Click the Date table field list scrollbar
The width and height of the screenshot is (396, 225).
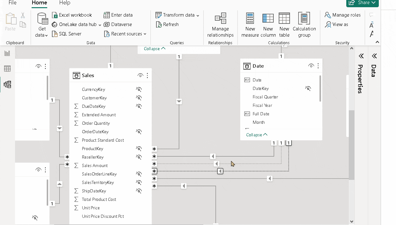320,88
